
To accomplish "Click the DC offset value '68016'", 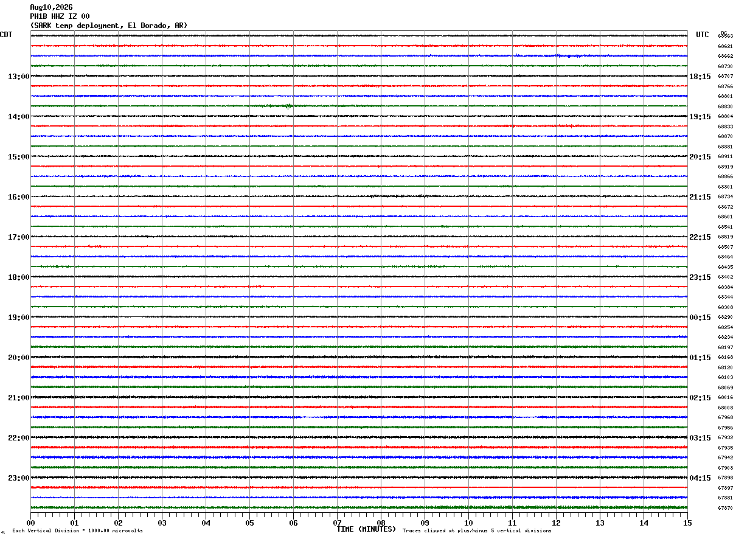I will click(x=726, y=397).
